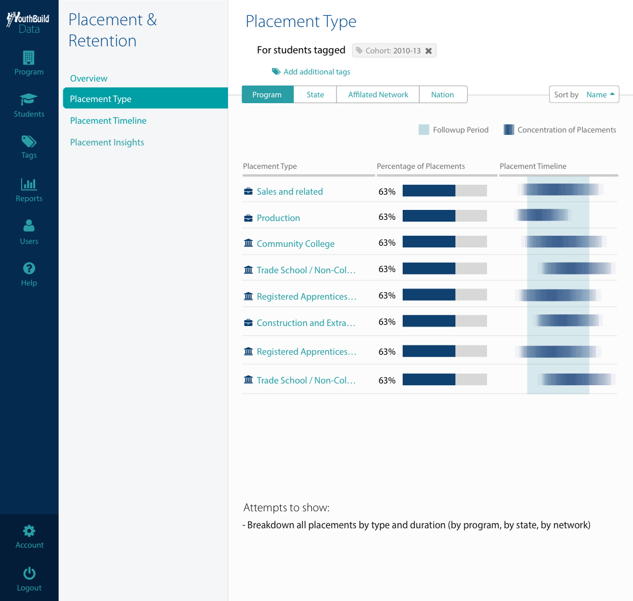Open Account gear icon

(x=29, y=531)
